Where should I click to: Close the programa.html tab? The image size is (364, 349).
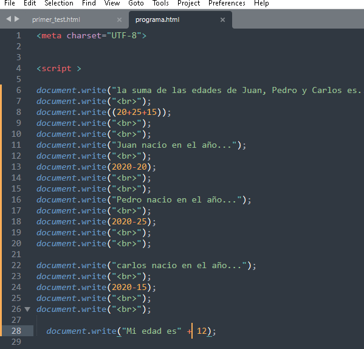pos(222,20)
